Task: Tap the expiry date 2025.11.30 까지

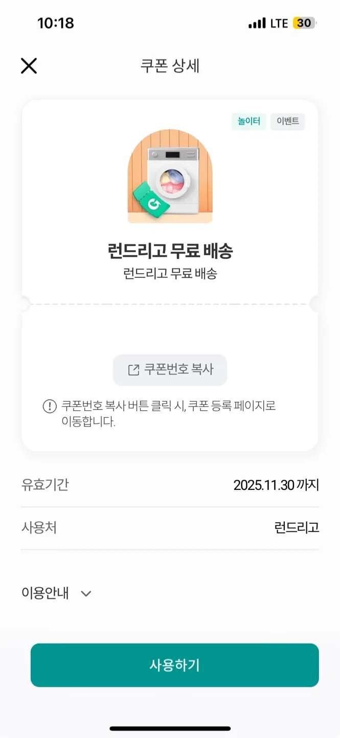Action: coord(276,485)
